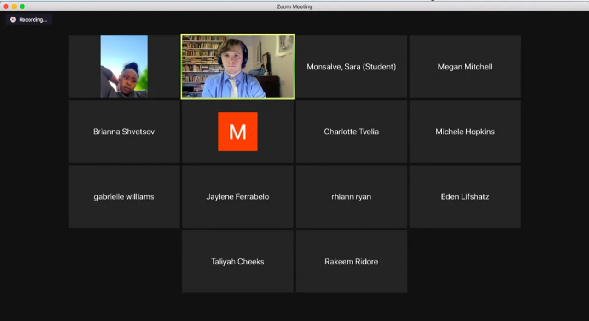The width and height of the screenshot is (589, 321).
Task: Click the orange M avatar icon
Action: (x=237, y=132)
